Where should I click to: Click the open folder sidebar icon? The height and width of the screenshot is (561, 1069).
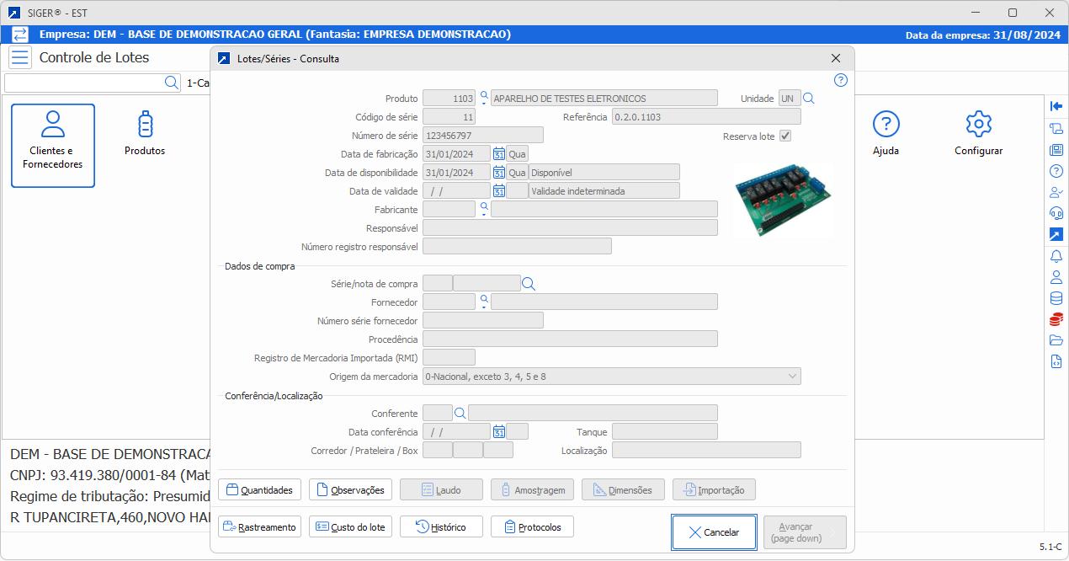click(1056, 340)
